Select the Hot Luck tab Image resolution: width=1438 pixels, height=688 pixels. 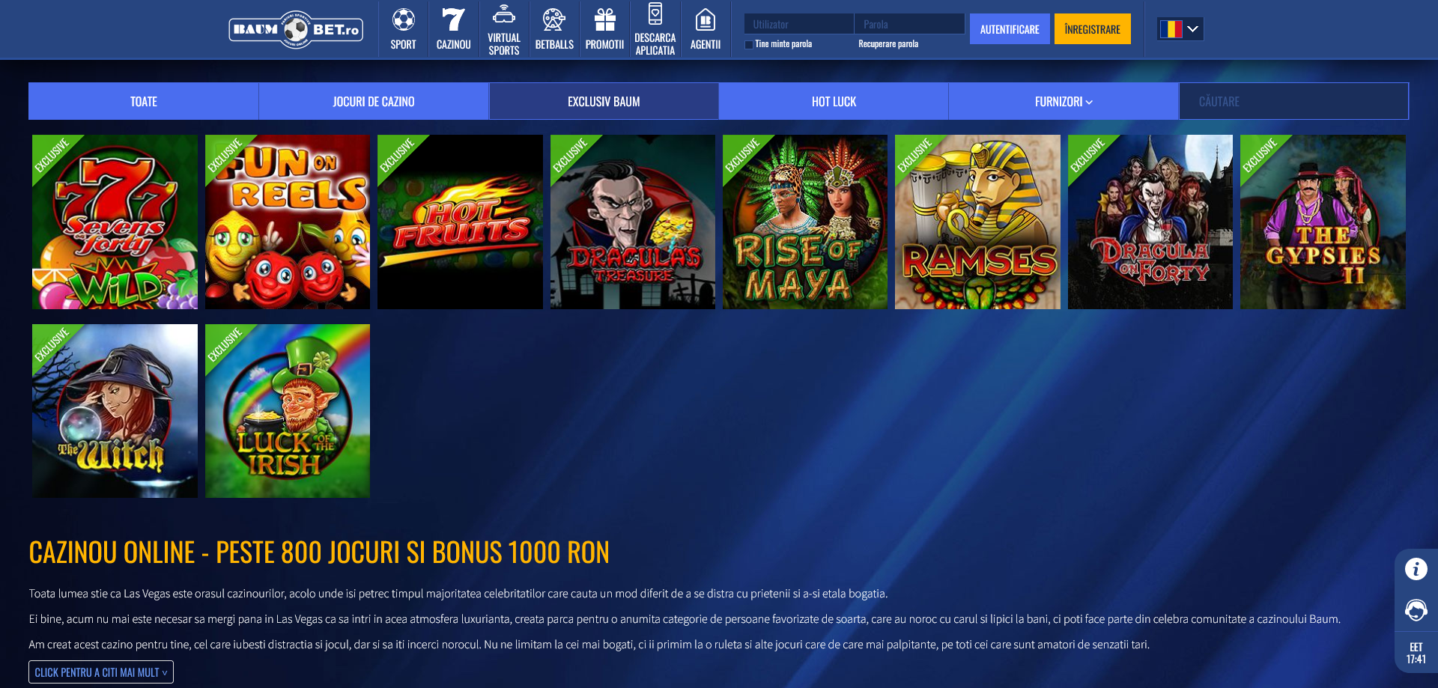[834, 101]
